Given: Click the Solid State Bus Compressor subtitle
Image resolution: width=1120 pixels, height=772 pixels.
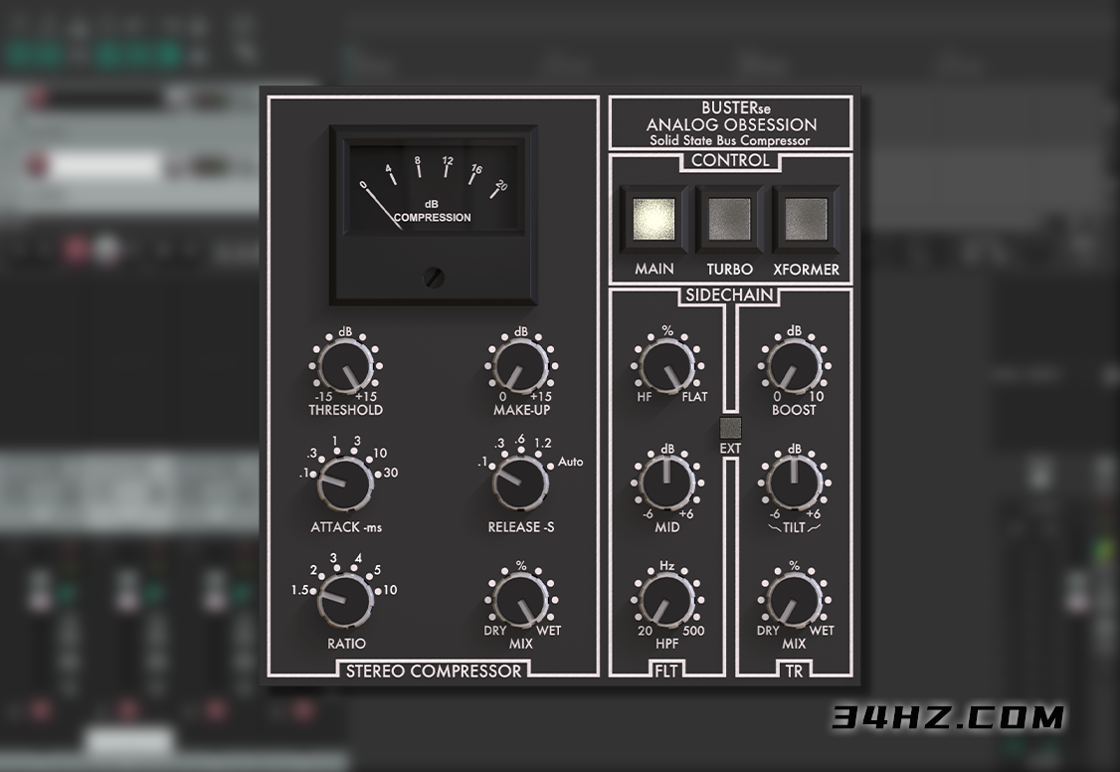Looking at the screenshot, I should (x=730, y=140).
